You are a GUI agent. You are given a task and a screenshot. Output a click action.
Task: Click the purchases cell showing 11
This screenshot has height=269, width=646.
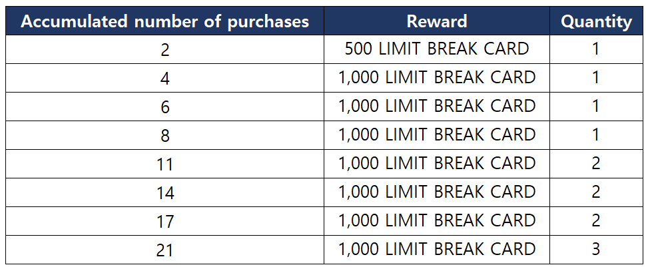click(x=165, y=164)
